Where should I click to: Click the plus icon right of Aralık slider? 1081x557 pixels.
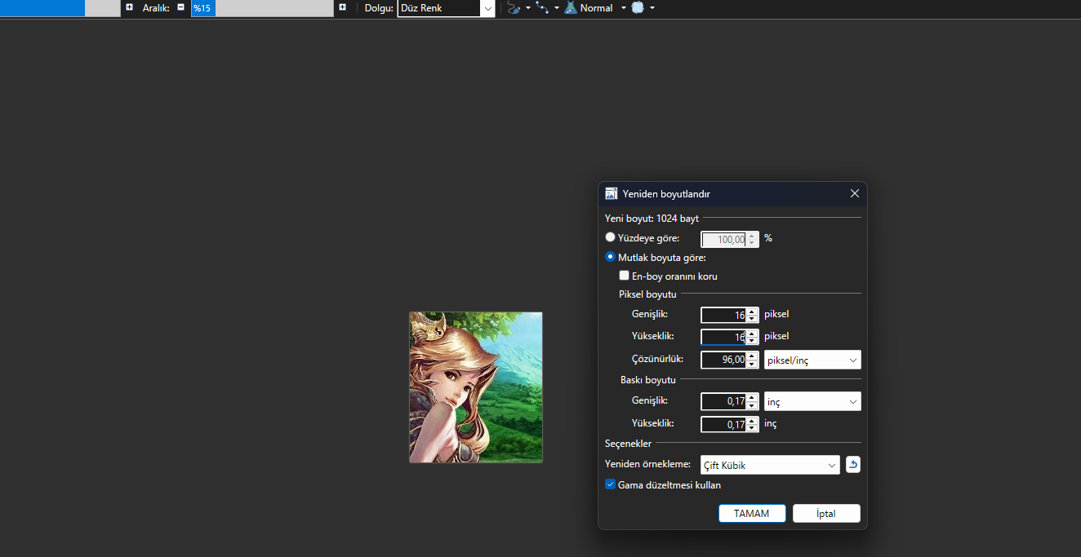tap(342, 7)
